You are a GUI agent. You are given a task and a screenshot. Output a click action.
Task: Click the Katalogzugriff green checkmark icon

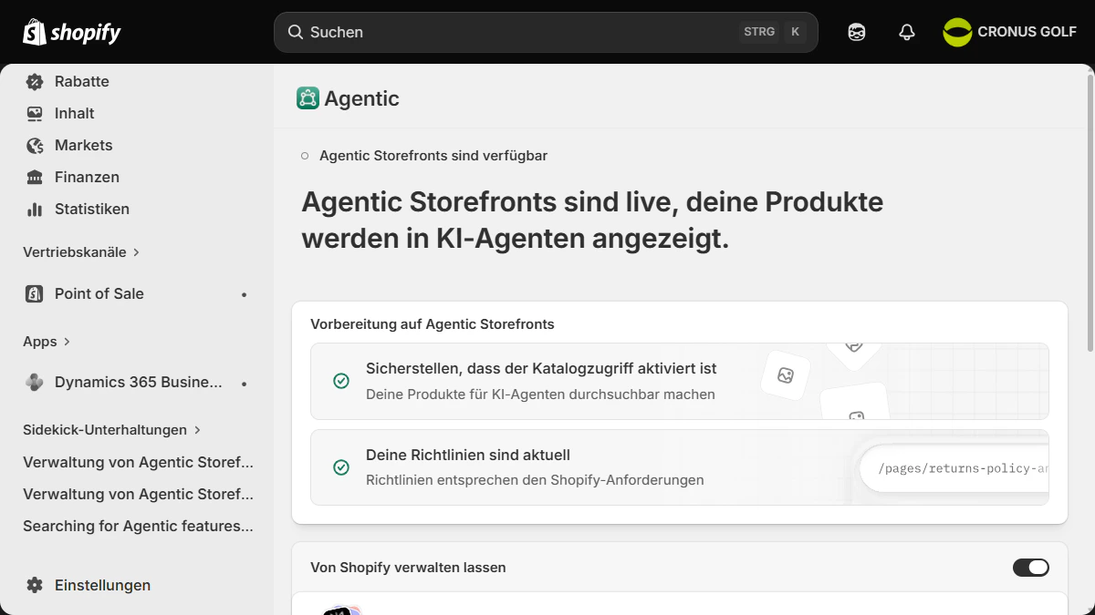tap(341, 381)
